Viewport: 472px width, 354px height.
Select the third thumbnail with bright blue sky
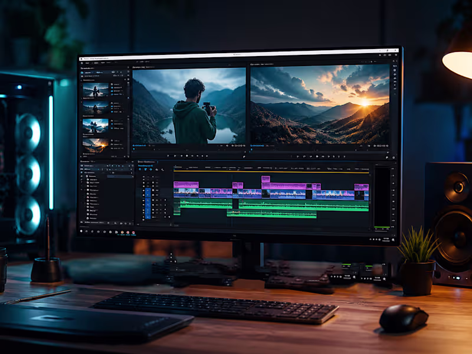(x=96, y=126)
